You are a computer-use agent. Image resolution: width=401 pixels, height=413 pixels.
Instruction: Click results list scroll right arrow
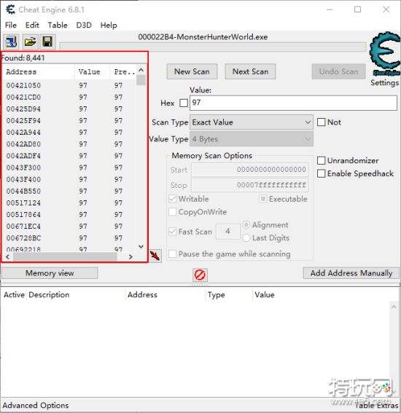131,256
